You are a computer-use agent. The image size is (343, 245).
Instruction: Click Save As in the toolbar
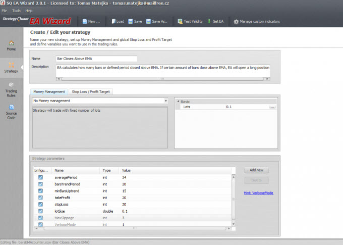(x=157, y=21)
